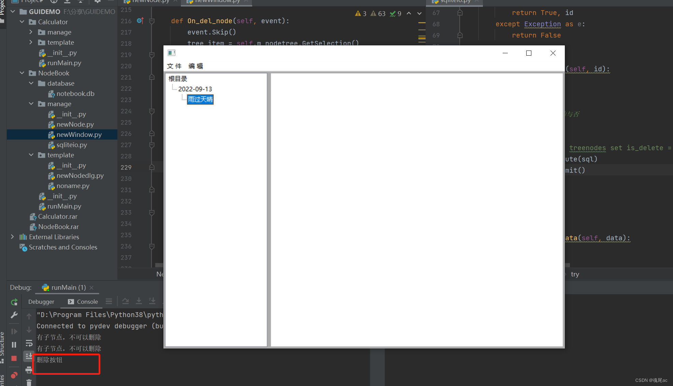The height and width of the screenshot is (386, 673).
Task: Select 根目录 root tree node
Action: (178, 79)
